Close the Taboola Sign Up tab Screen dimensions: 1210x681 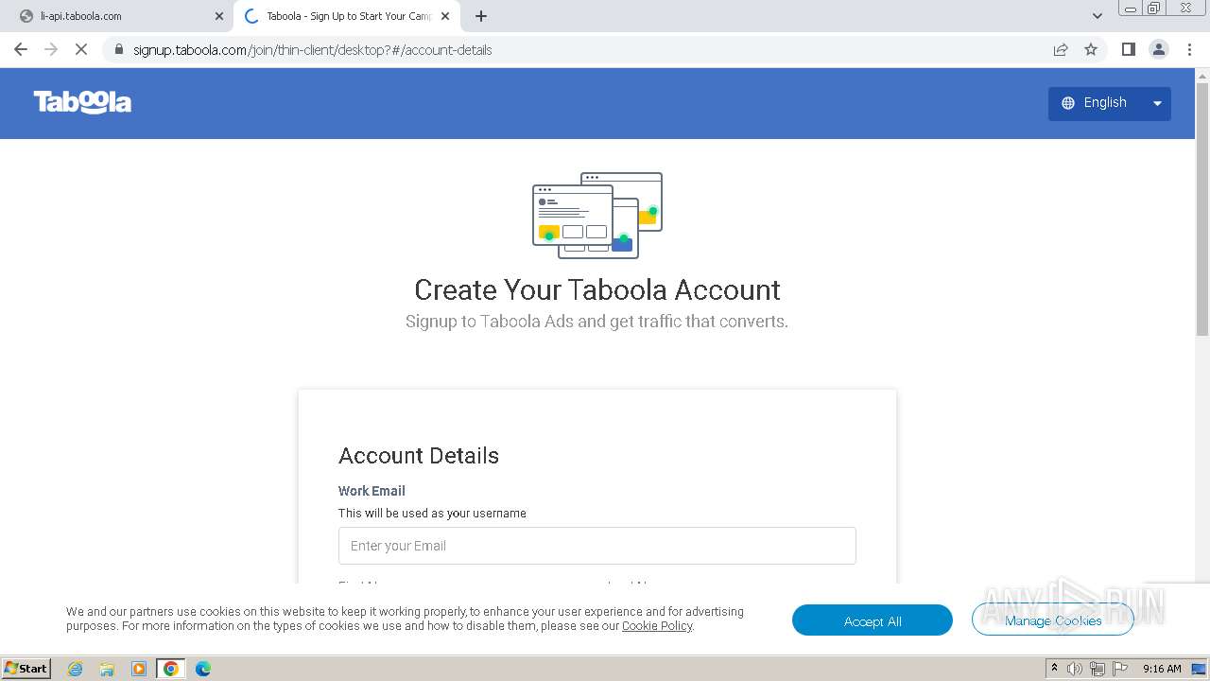pyautogui.click(x=445, y=16)
